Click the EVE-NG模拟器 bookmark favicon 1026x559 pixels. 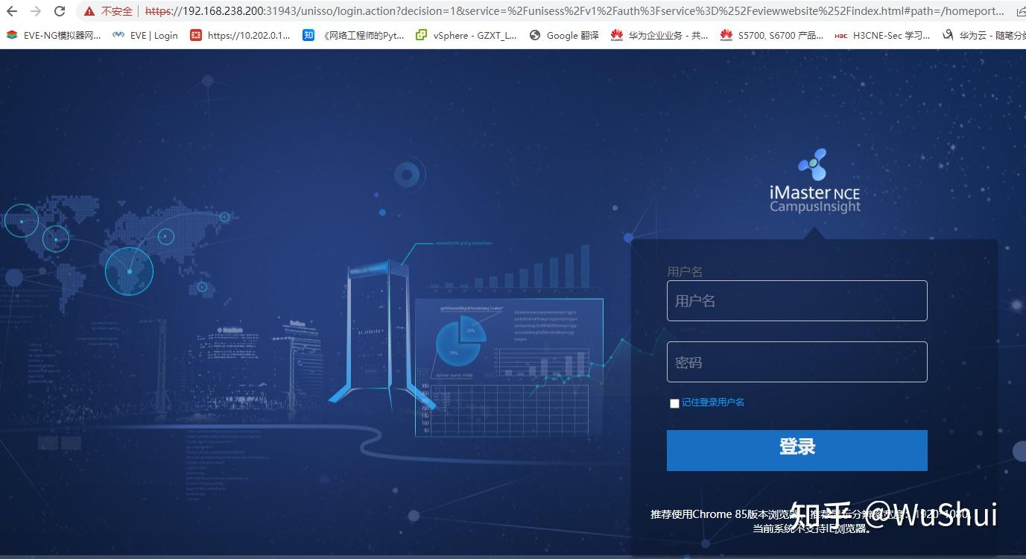(x=10, y=34)
